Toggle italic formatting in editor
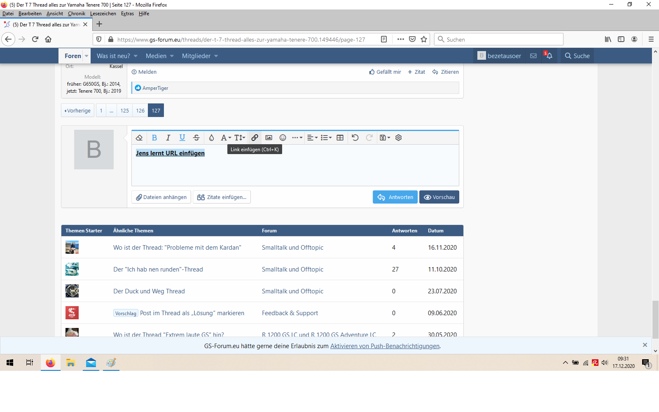This screenshot has width=659, height=412. point(168,138)
